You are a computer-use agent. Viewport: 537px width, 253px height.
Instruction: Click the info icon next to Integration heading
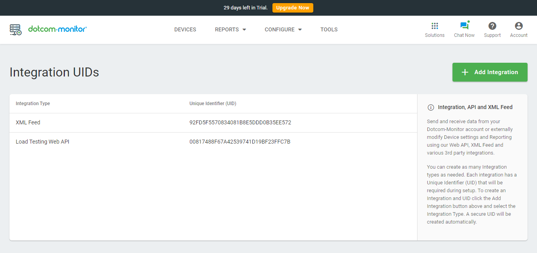coord(430,107)
